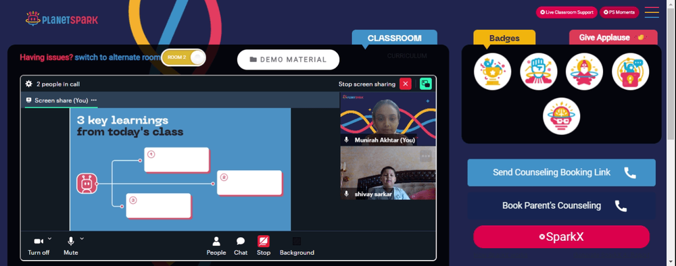Viewport: 676px width, 266px height.
Task: Open Background effects
Action: [x=297, y=246]
